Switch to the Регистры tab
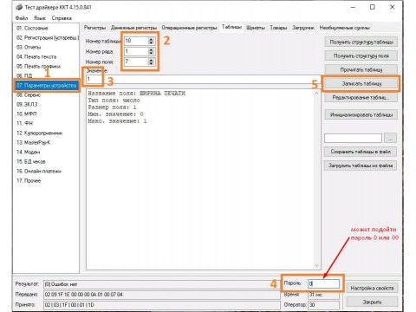416x312 pixels. pyautogui.click(x=94, y=28)
